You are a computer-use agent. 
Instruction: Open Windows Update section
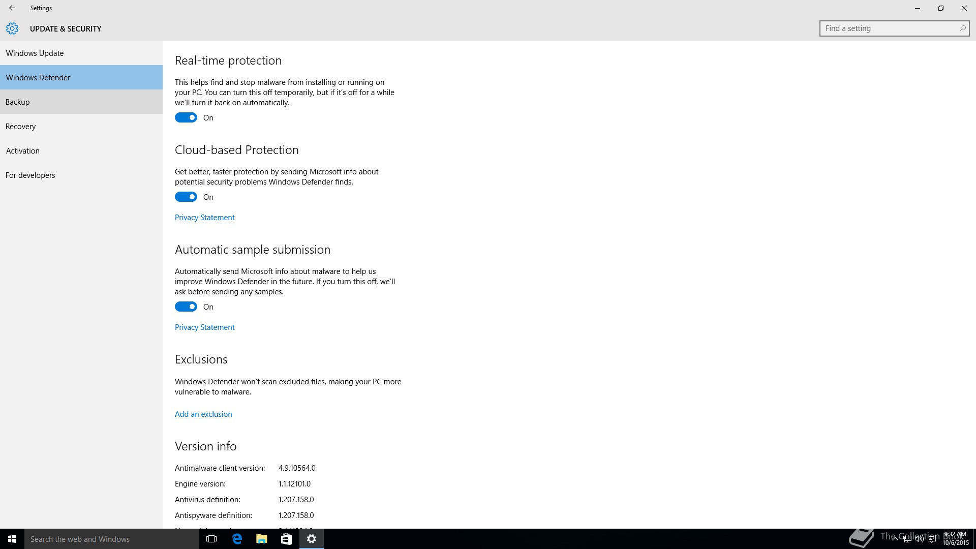click(x=81, y=53)
